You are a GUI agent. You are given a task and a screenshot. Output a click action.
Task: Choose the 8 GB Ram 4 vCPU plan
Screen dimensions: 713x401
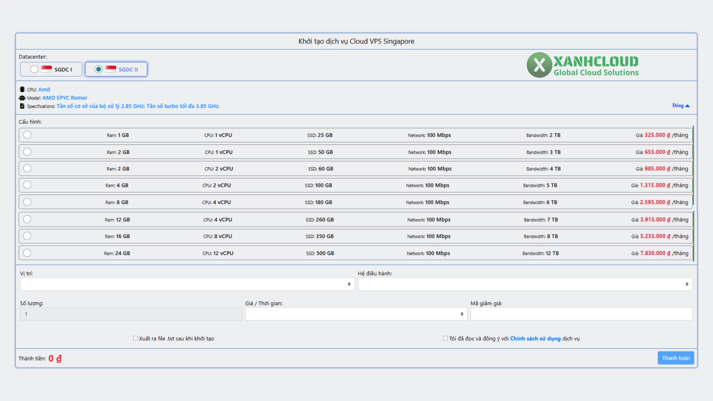coord(27,202)
